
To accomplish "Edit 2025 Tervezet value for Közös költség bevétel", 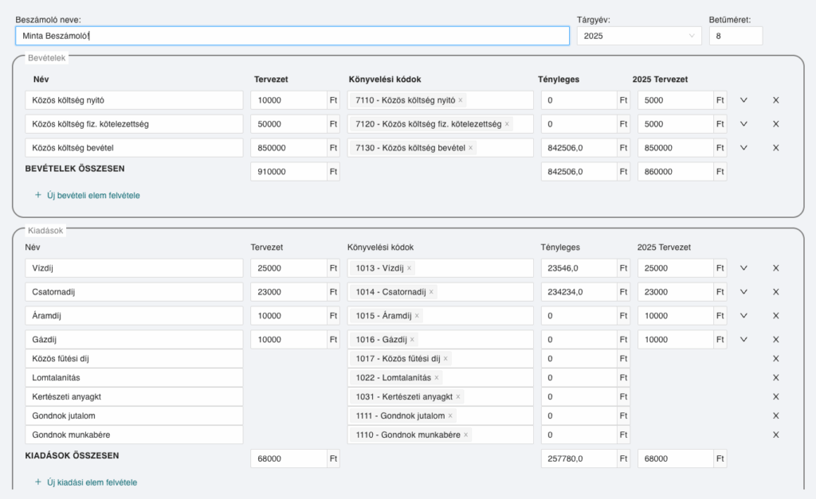I will tap(674, 148).
